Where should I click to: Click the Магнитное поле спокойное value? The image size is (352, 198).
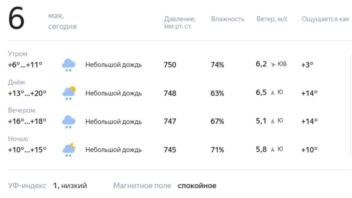197,185
